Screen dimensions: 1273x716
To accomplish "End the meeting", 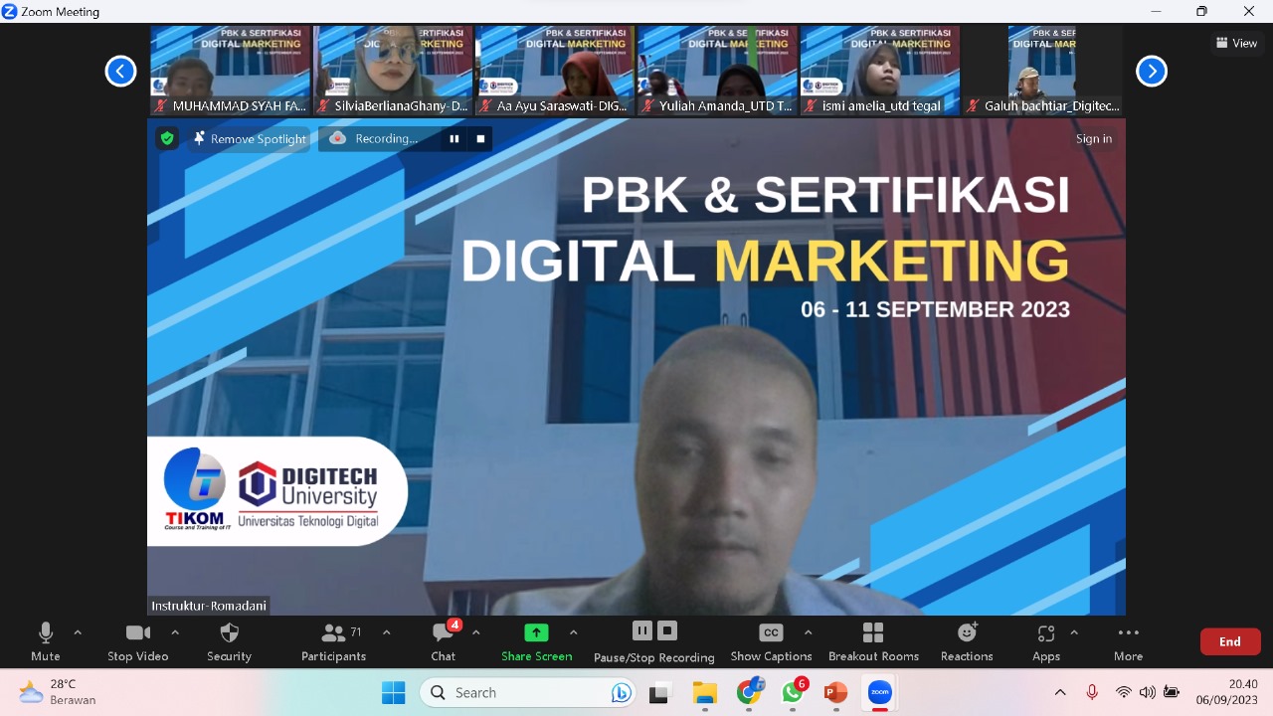I will 1229,641.
